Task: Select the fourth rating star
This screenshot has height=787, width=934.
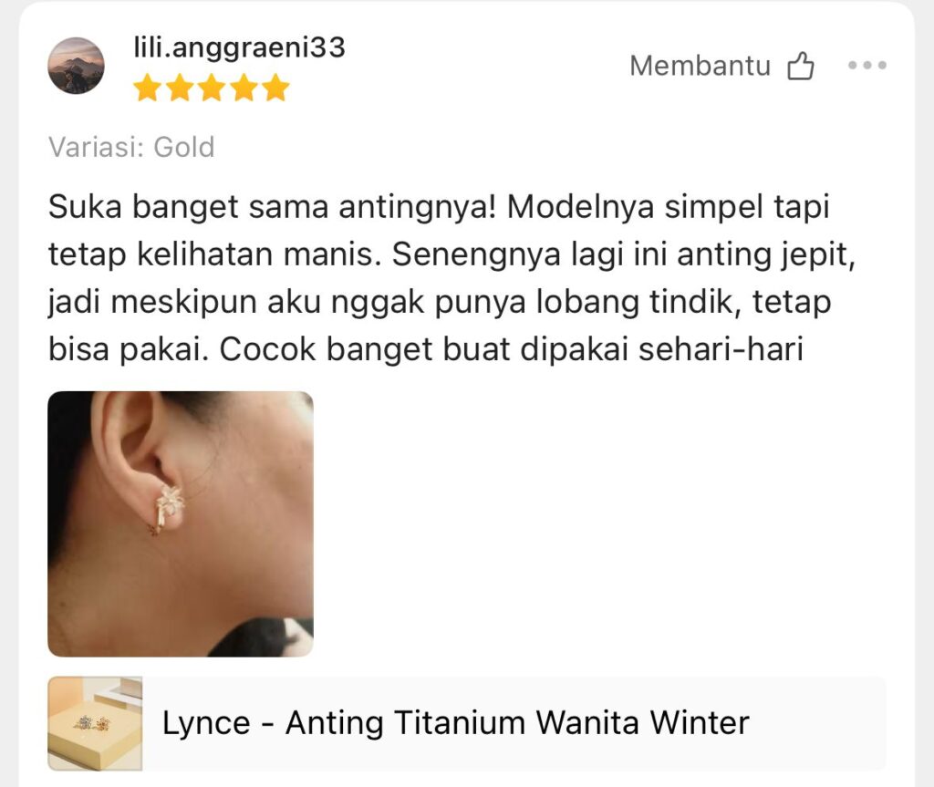Action: tap(244, 88)
